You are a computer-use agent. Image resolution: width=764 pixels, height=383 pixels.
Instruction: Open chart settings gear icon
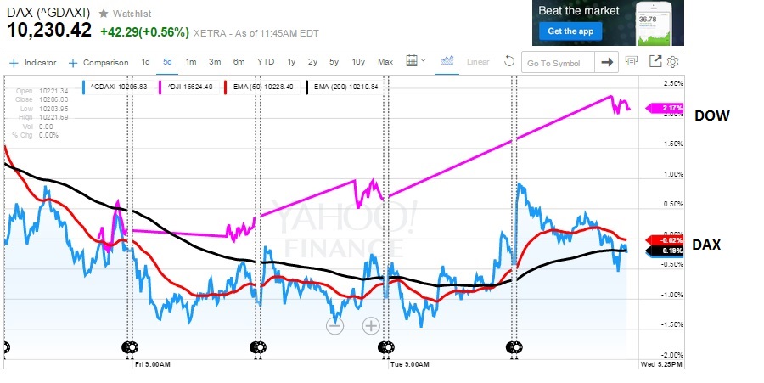point(672,61)
